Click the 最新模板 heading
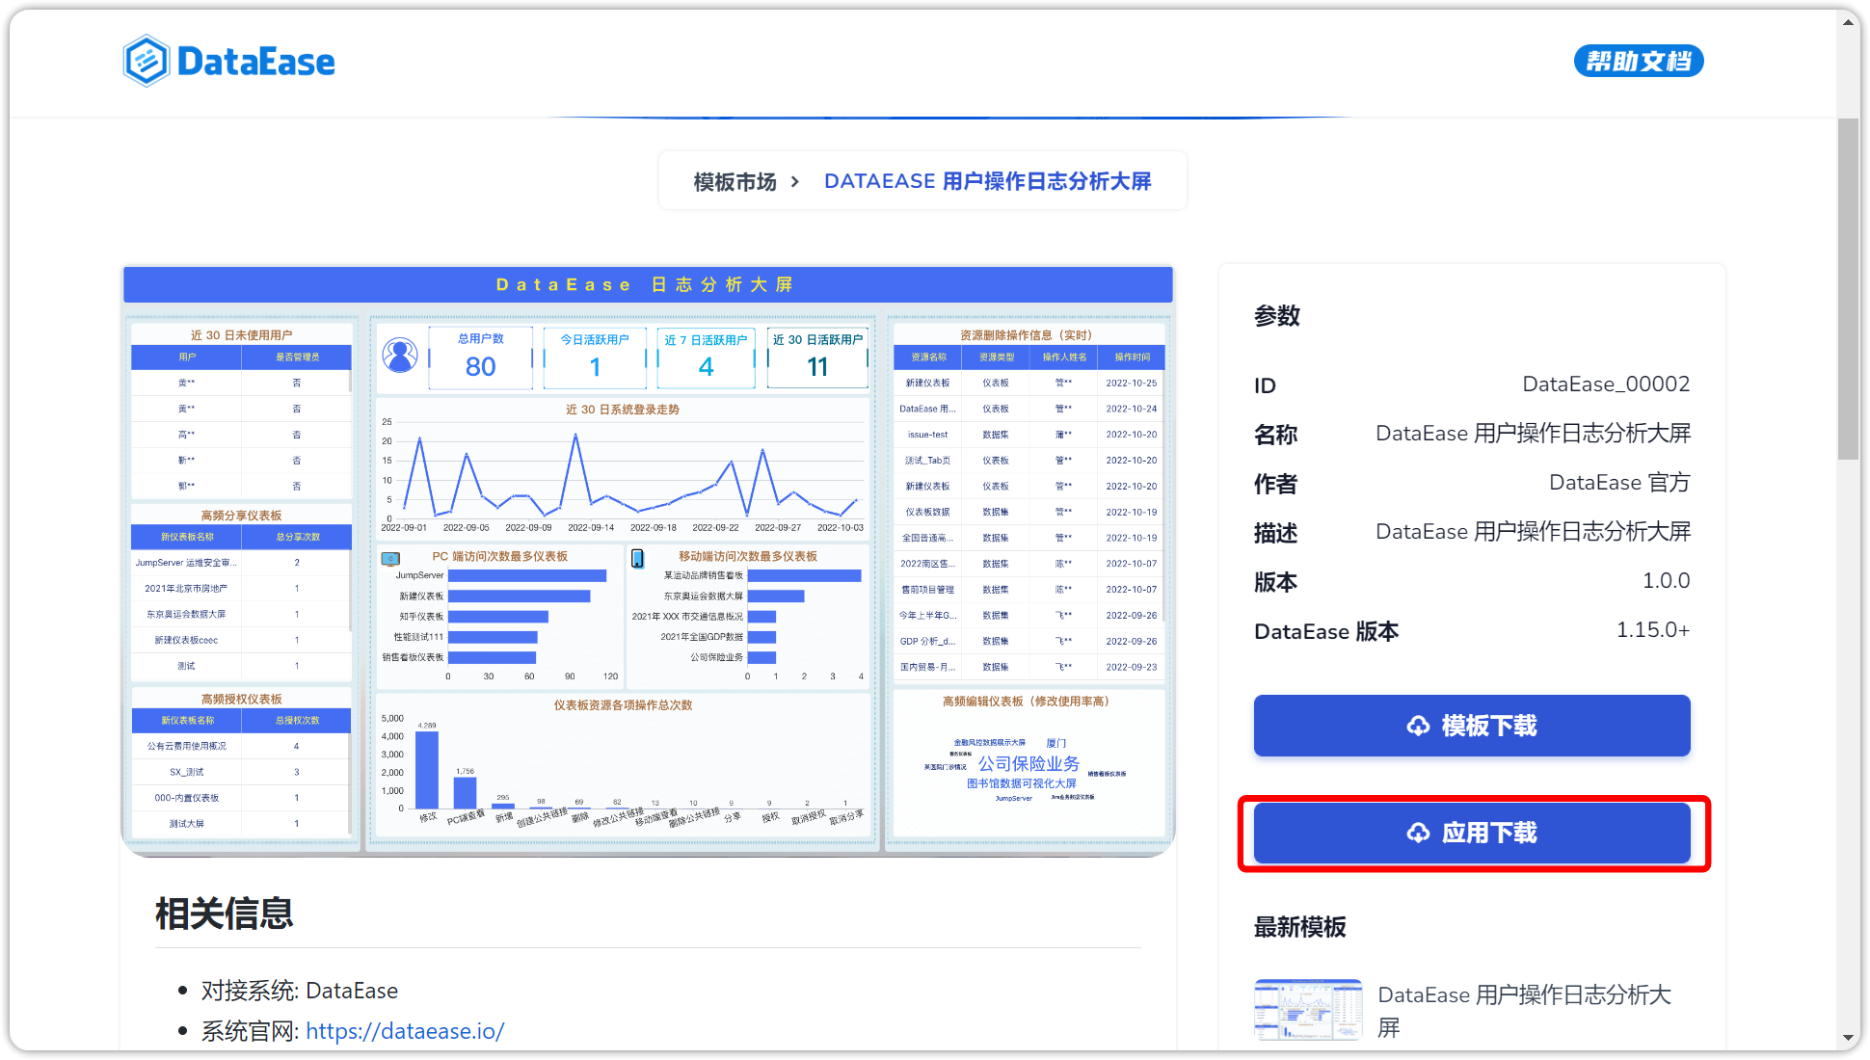This screenshot has height=1060, width=1870. click(x=1299, y=927)
